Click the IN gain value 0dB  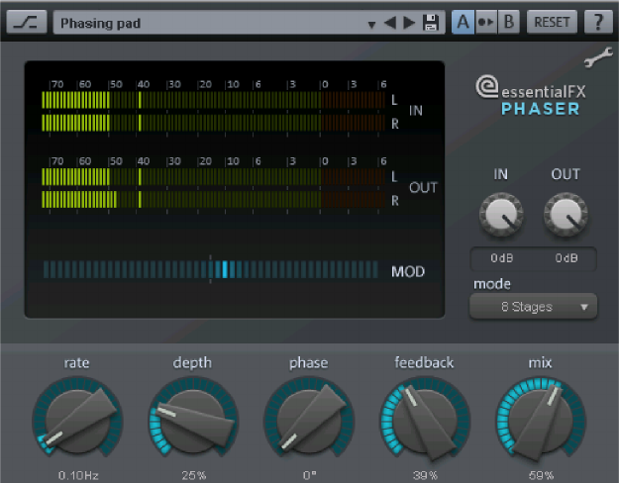pos(502,258)
